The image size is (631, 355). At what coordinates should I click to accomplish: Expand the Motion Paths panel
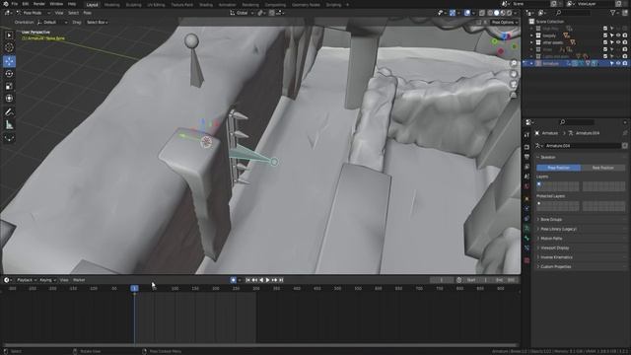point(551,239)
